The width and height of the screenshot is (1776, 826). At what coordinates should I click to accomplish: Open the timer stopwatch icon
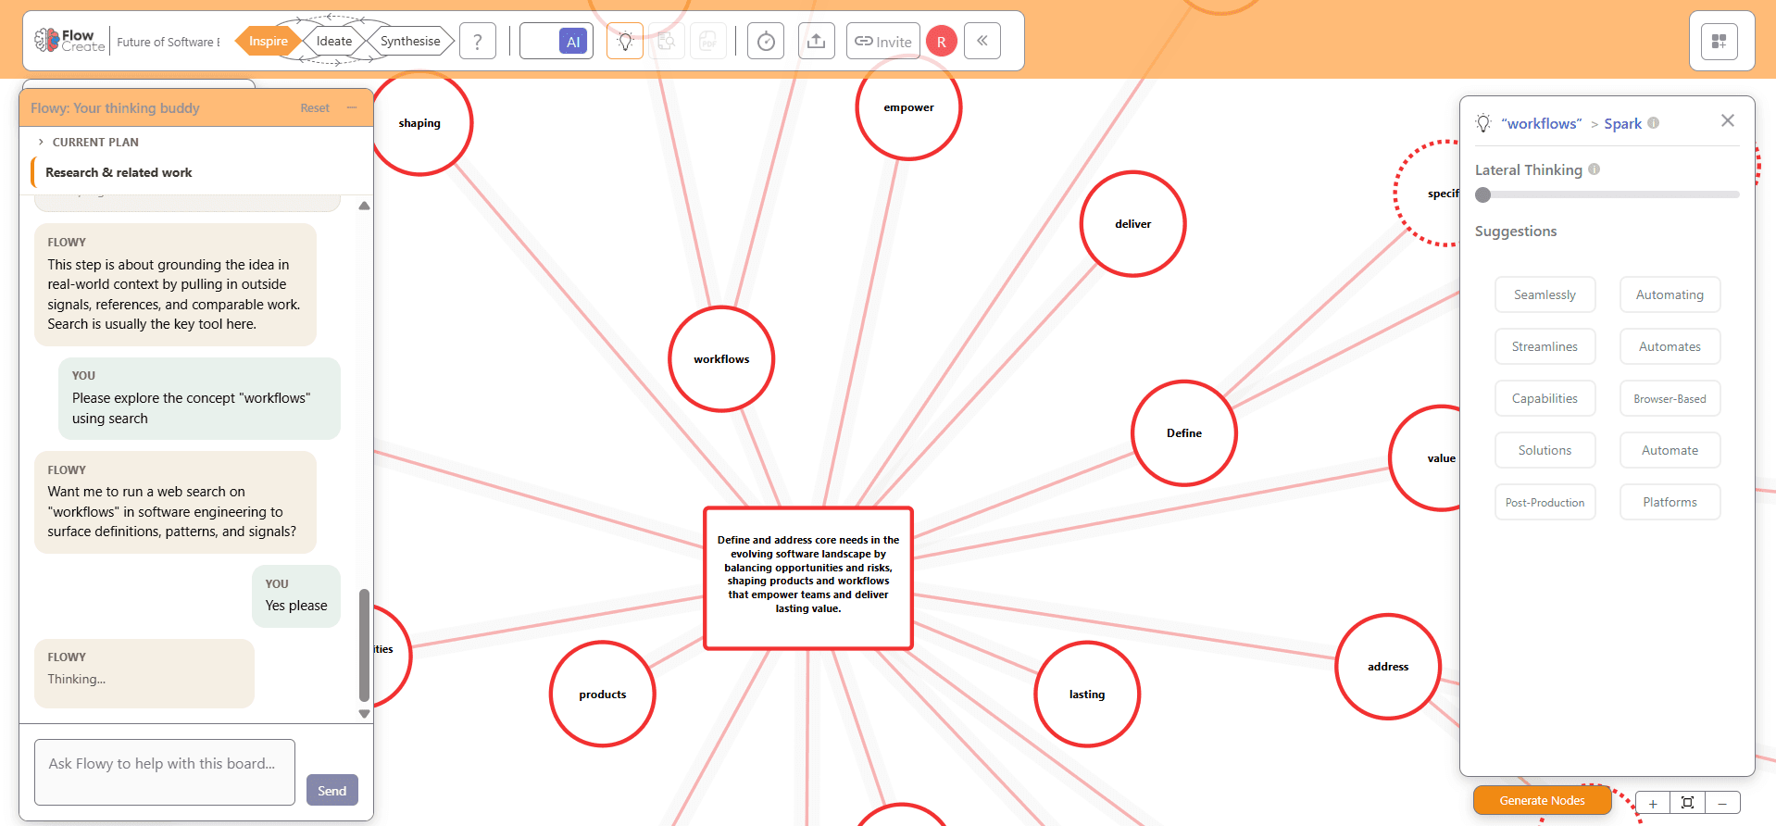pos(766,42)
